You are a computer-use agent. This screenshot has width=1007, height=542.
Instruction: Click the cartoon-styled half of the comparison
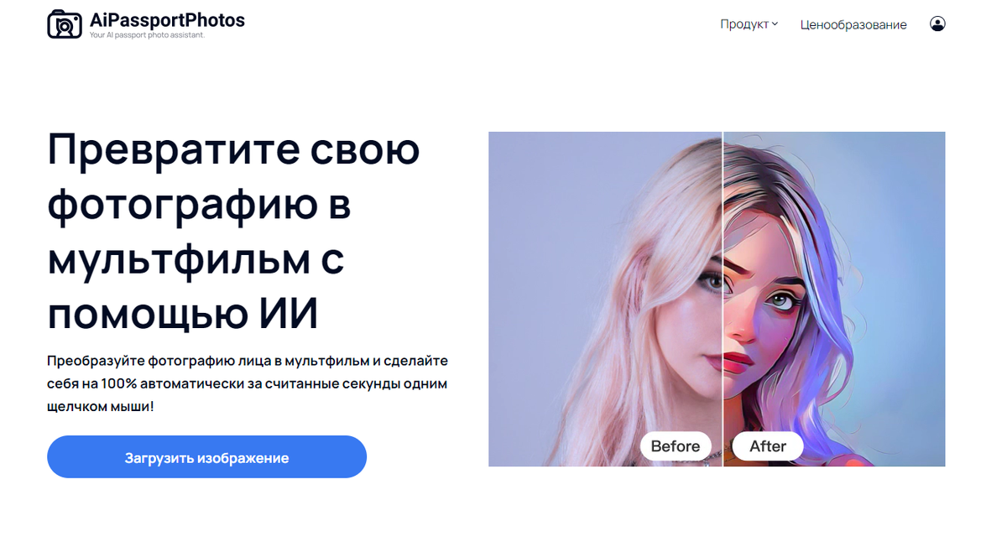click(x=834, y=299)
